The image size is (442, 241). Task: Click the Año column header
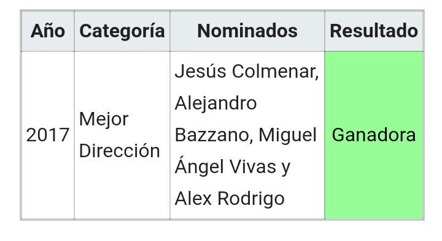(x=48, y=31)
